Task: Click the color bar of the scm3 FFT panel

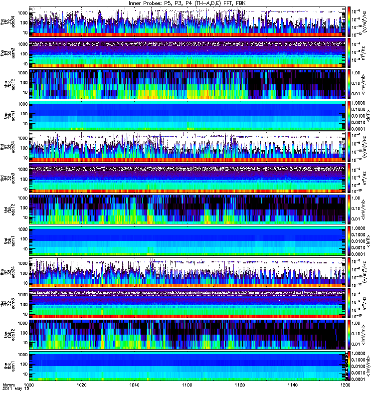Action: (x=350, y=304)
